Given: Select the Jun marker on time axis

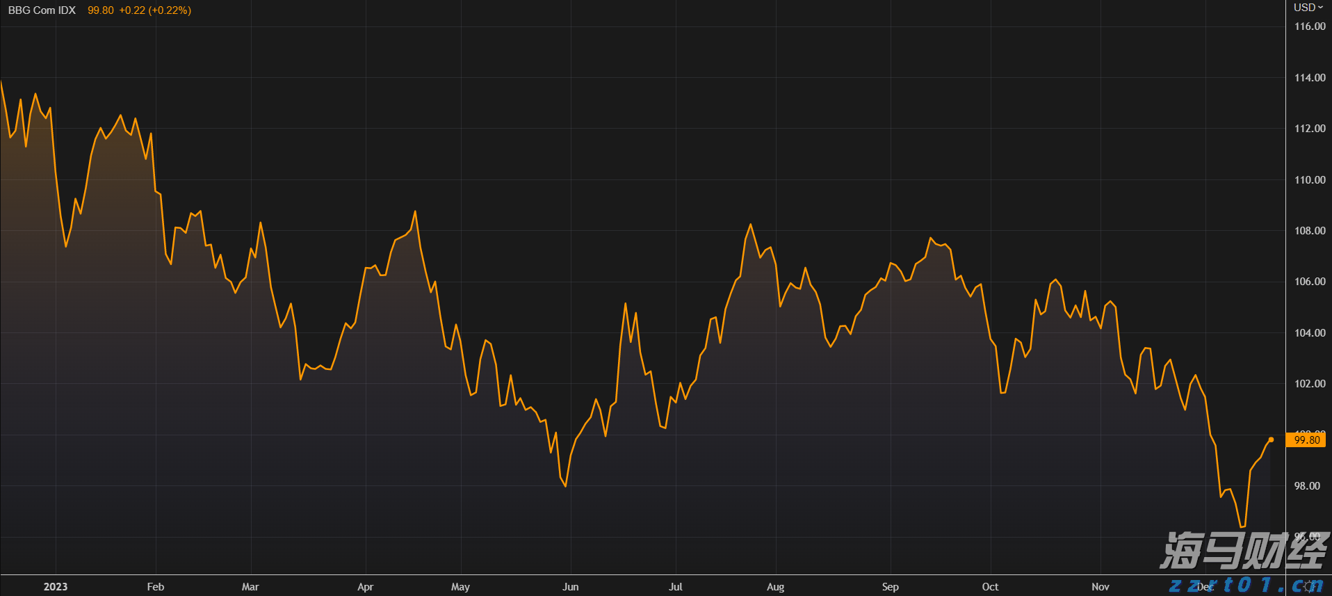Looking at the screenshot, I should click(x=570, y=586).
